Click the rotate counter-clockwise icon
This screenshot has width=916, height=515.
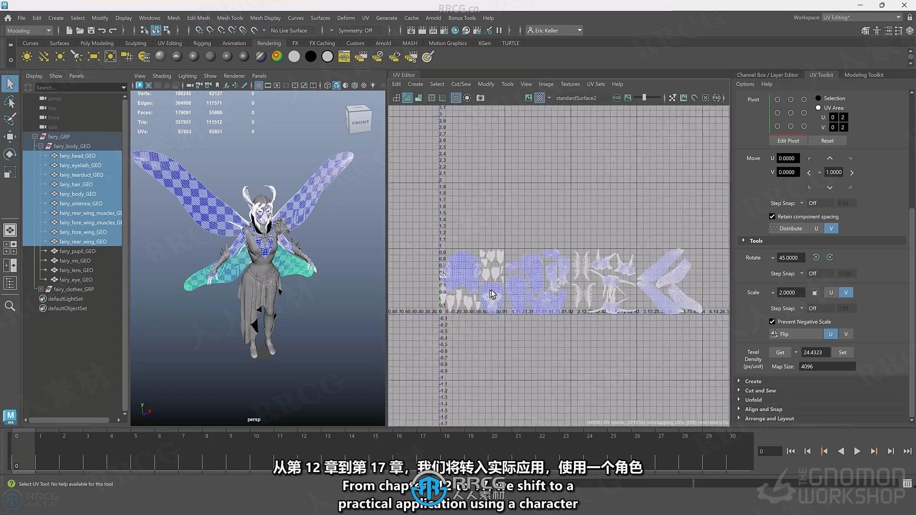(816, 257)
